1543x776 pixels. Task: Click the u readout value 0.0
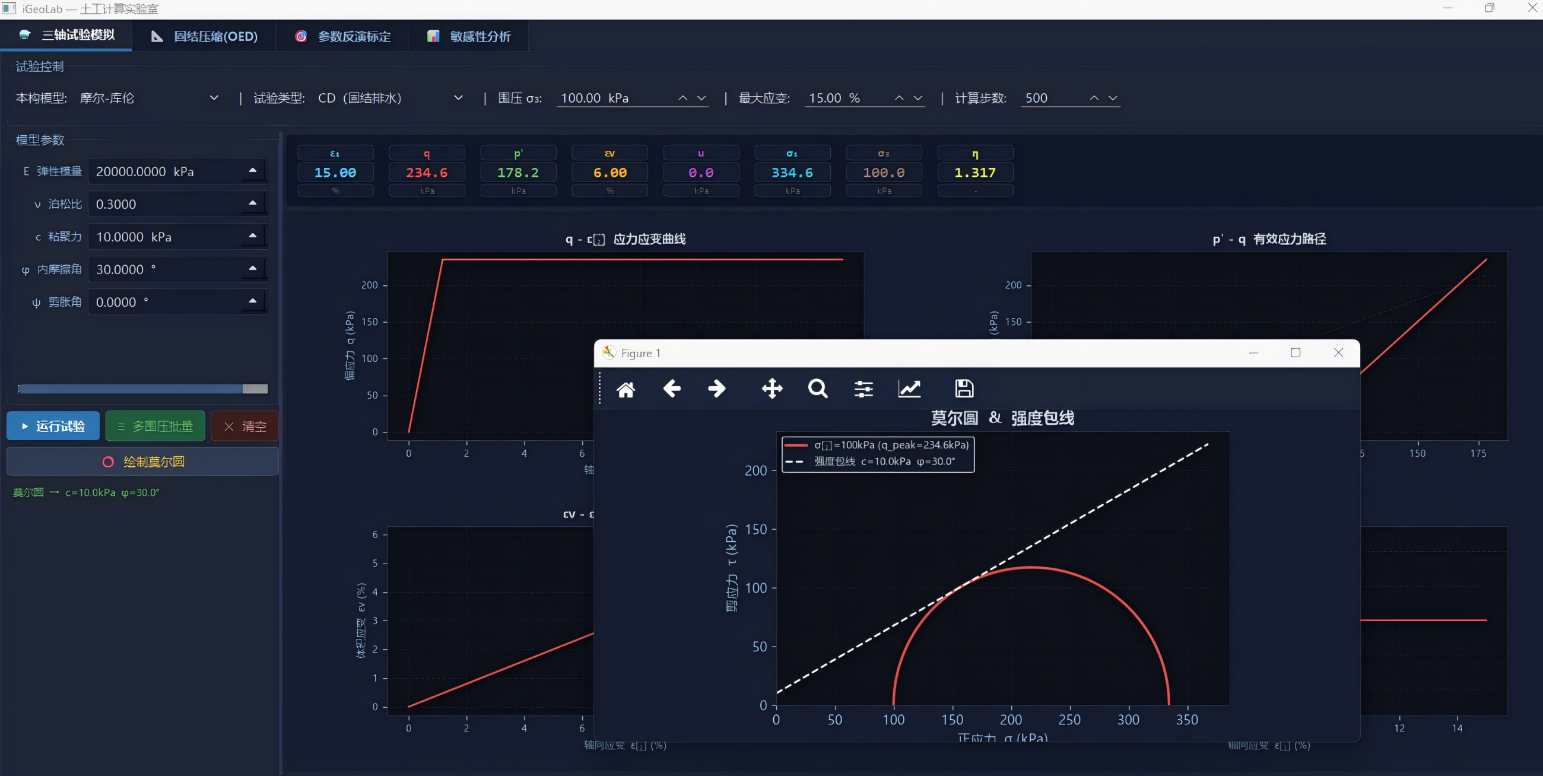[x=701, y=173]
